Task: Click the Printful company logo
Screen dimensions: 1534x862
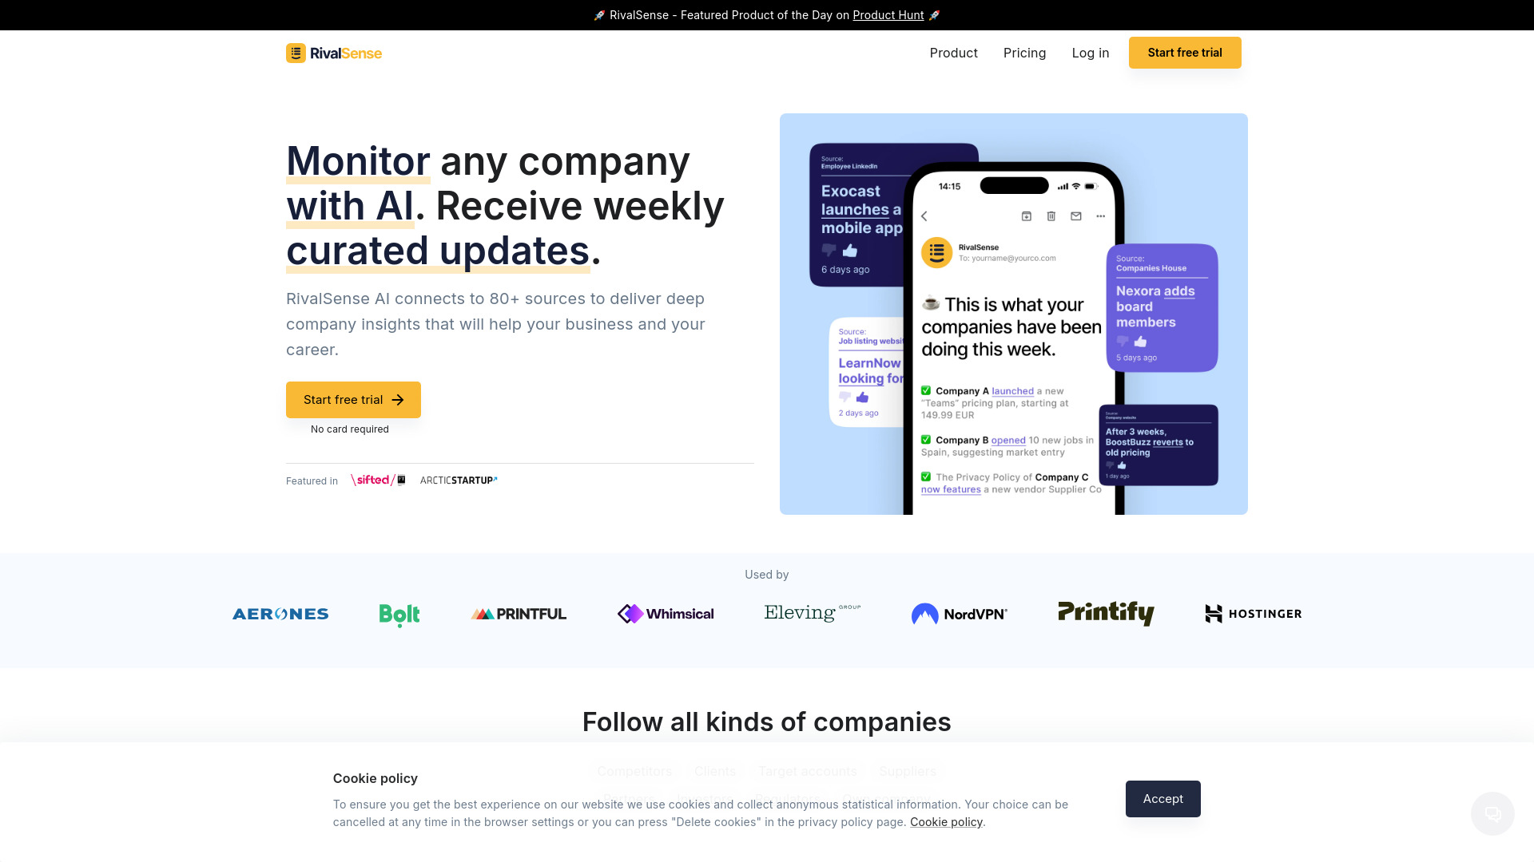Action: (x=519, y=614)
